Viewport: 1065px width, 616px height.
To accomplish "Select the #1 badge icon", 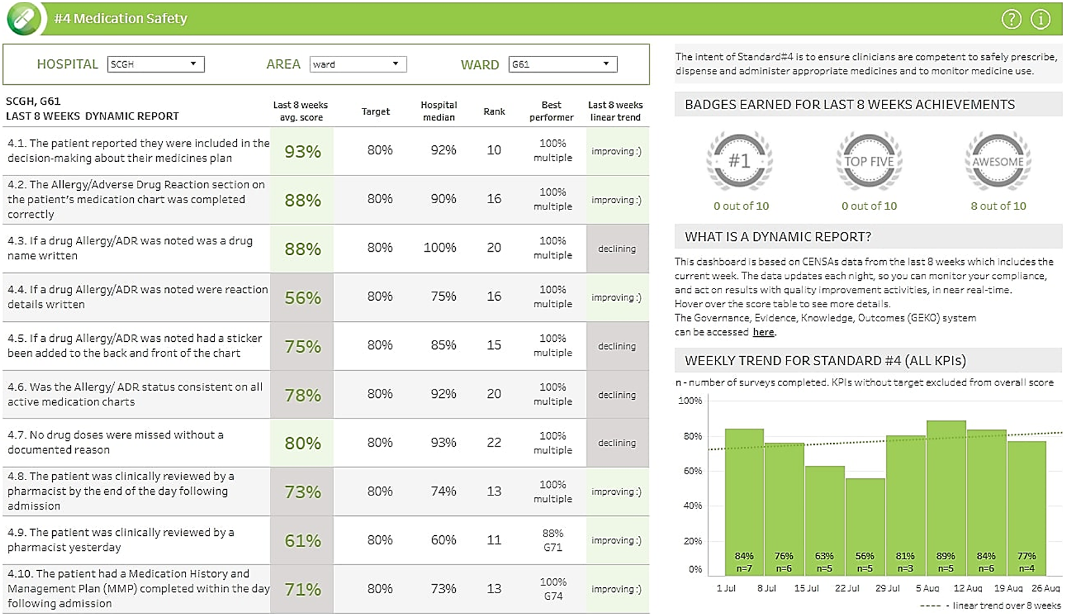I will [739, 161].
